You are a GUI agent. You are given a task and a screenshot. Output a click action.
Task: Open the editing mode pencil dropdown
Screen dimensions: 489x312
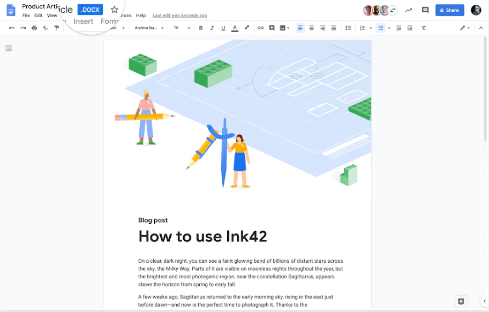coord(465,28)
